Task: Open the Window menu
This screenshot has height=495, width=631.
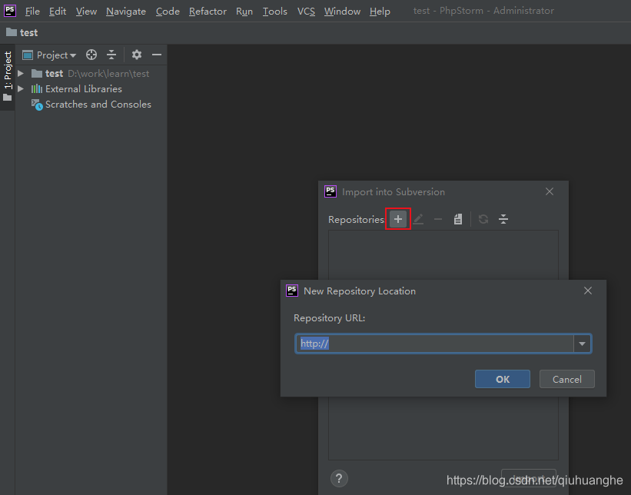Action: pyautogui.click(x=342, y=12)
